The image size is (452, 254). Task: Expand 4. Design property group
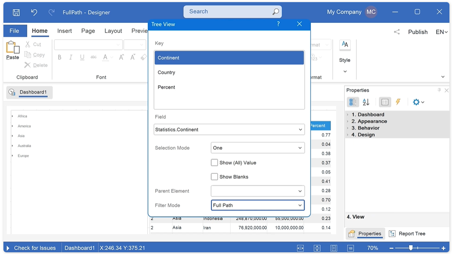point(347,135)
